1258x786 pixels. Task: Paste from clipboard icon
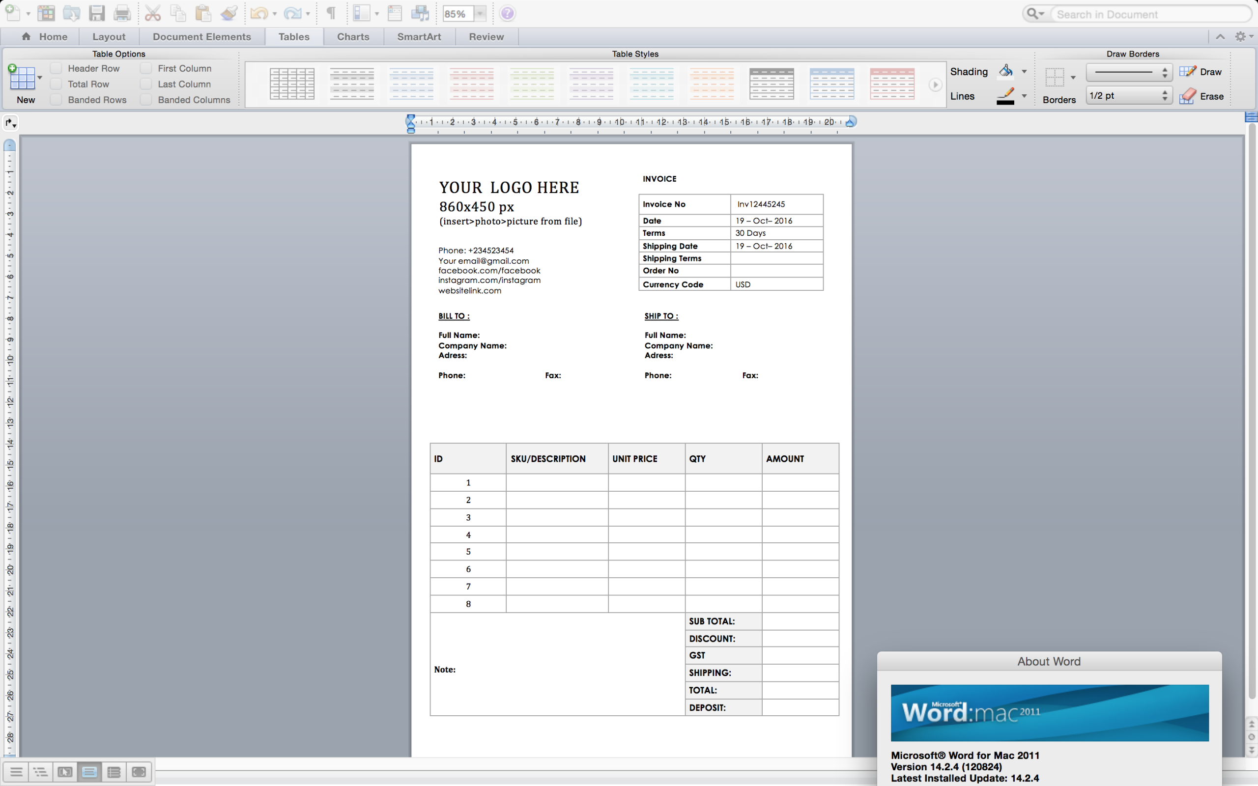tap(203, 13)
